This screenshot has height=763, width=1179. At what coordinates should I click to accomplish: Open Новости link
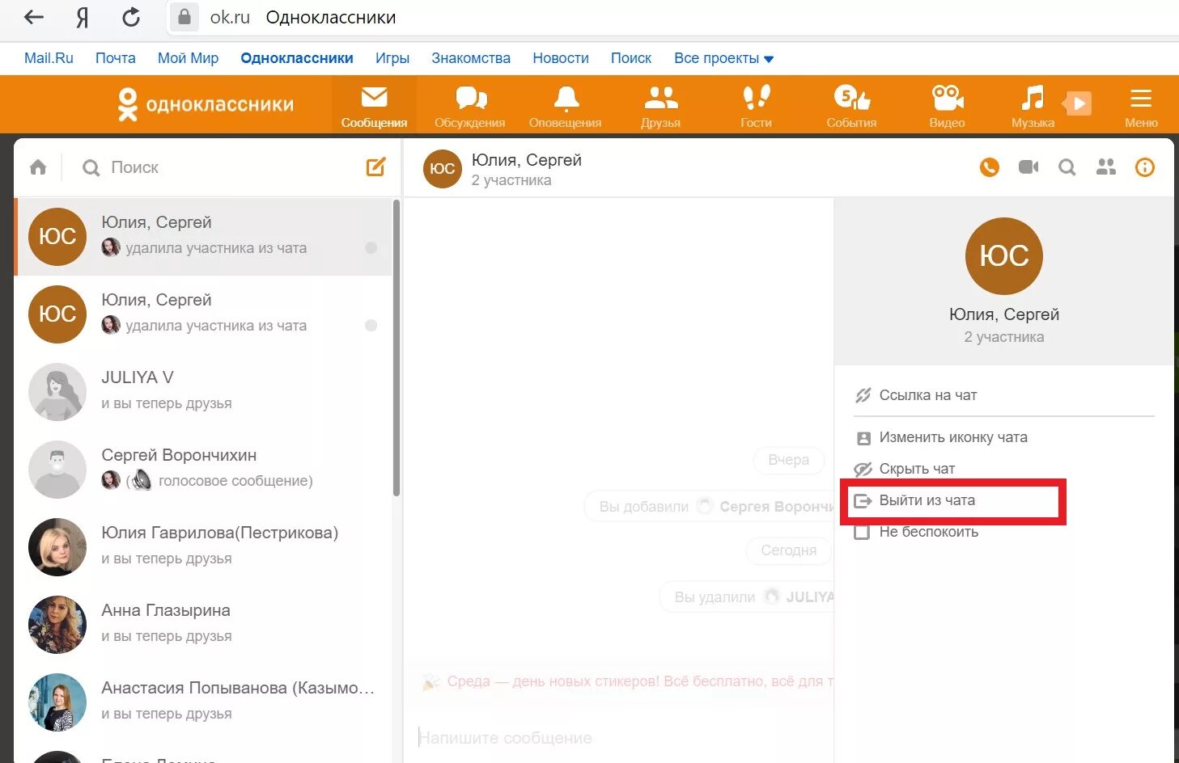pyautogui.click(x=561, y=58)
